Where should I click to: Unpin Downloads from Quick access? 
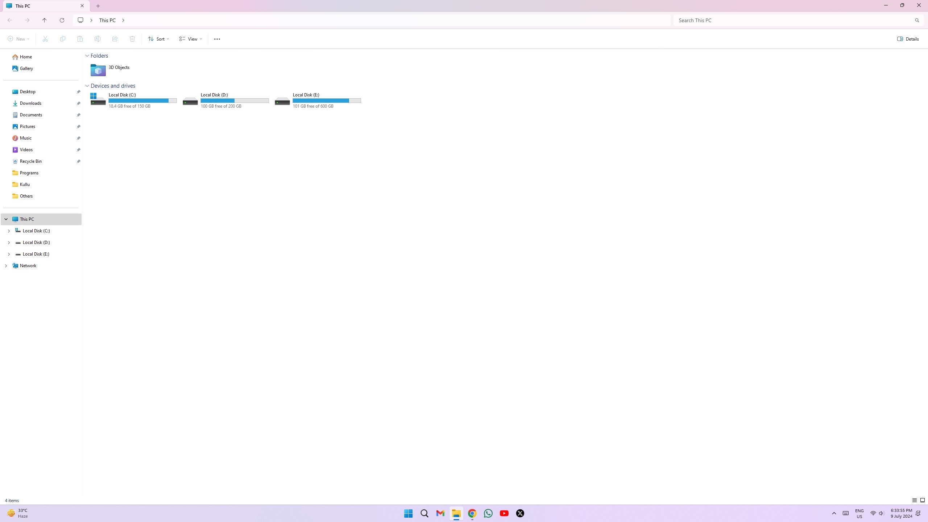[x=78, y=103]
